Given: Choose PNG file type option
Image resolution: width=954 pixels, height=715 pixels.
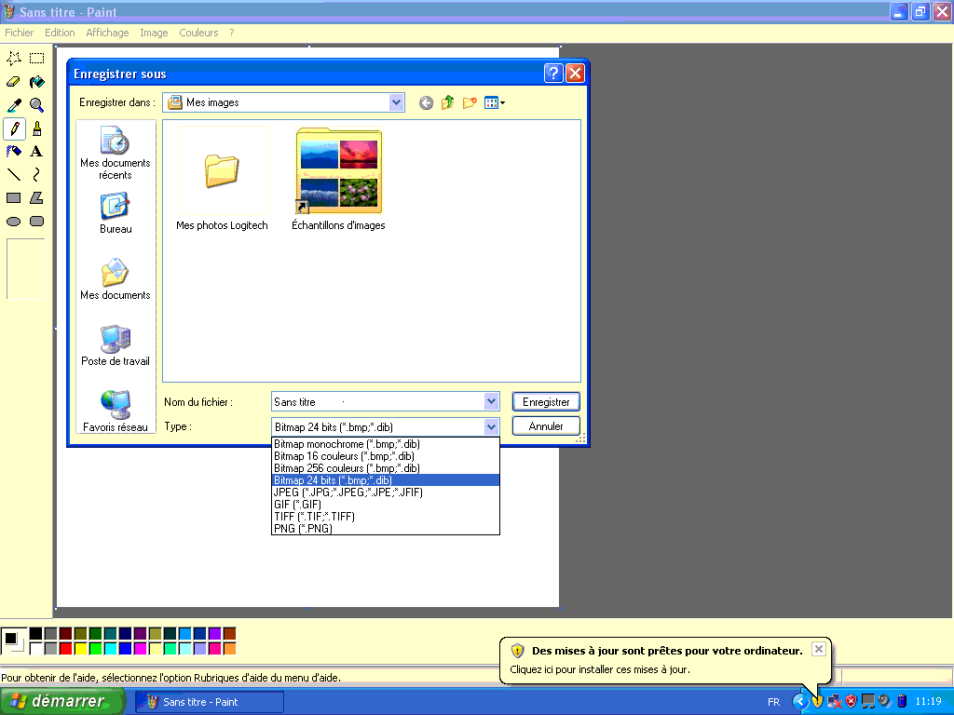Looking at the screenshot, I should 385,529.
